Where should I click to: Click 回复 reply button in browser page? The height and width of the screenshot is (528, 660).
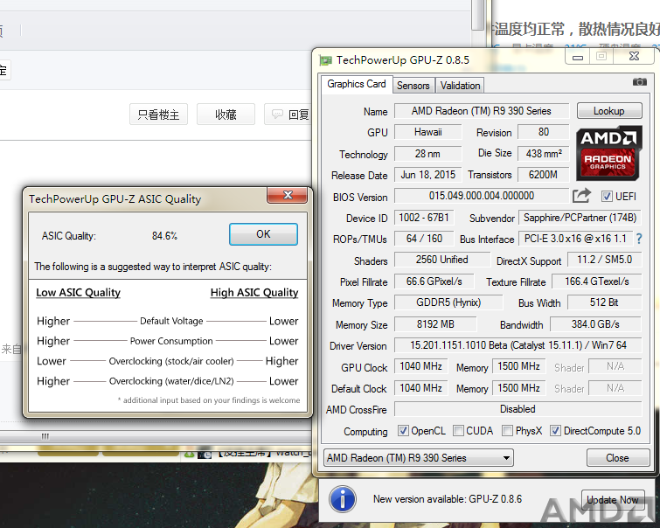[x=288, y=115]
